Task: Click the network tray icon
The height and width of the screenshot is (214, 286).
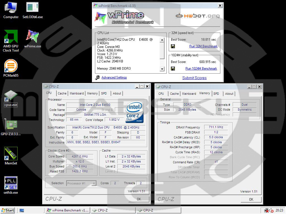Action: point(266,210)
